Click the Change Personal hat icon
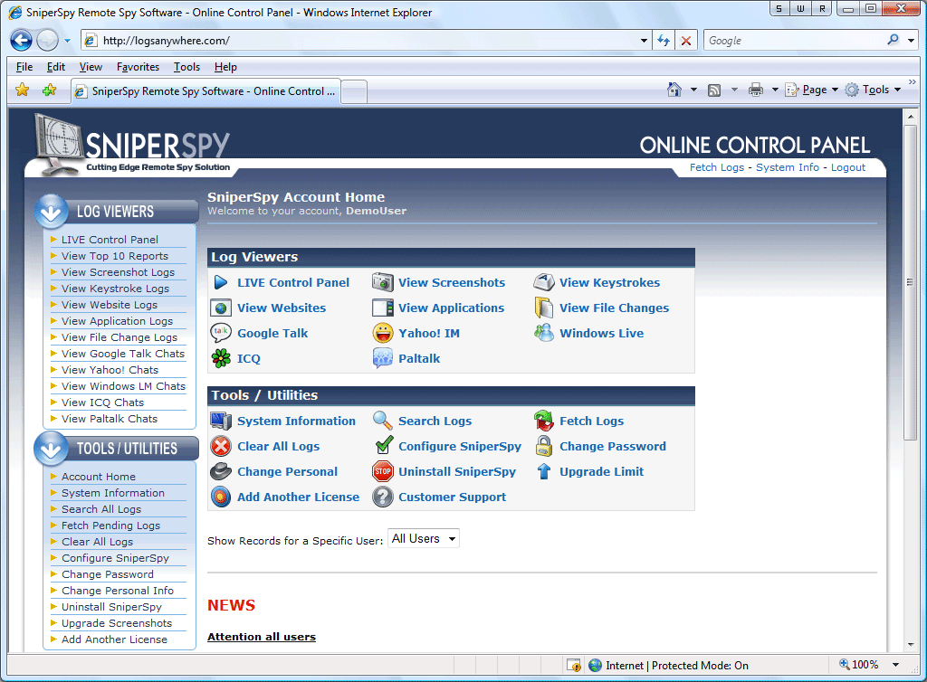Image resolution: width=927 pixels, height=682 pixels. (x=221, y=472)
